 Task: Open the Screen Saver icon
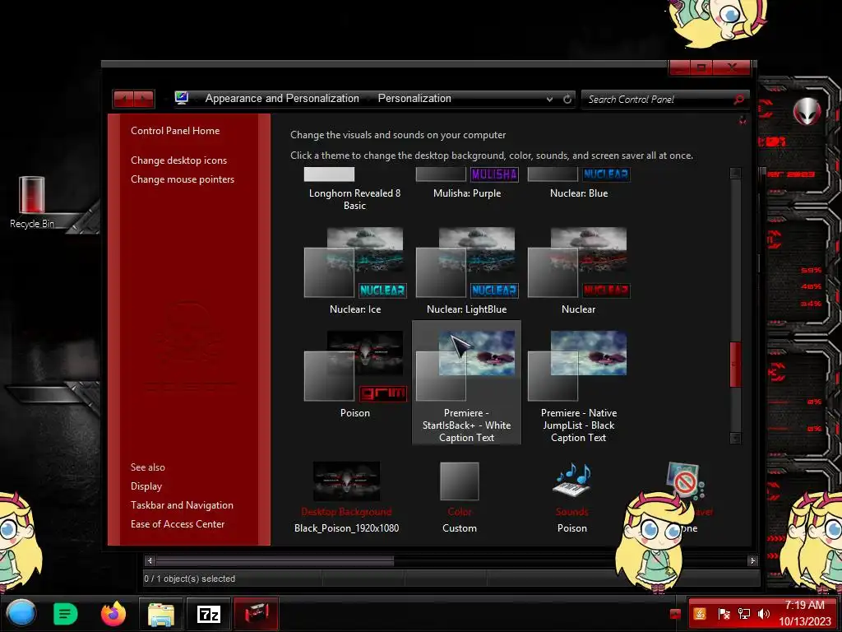684,480
